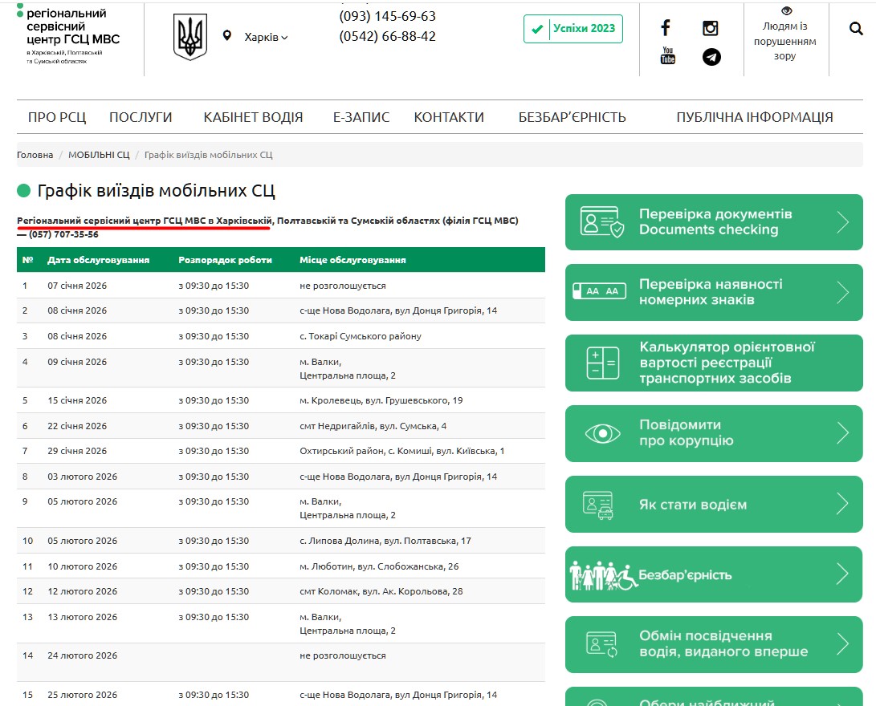Click the regional service center logo
This screenshot has width=876, height=706.
[x=68, y=34]
